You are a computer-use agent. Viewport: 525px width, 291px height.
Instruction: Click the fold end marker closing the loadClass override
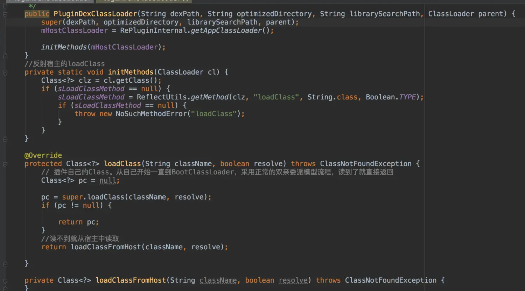tap(5, 264)
